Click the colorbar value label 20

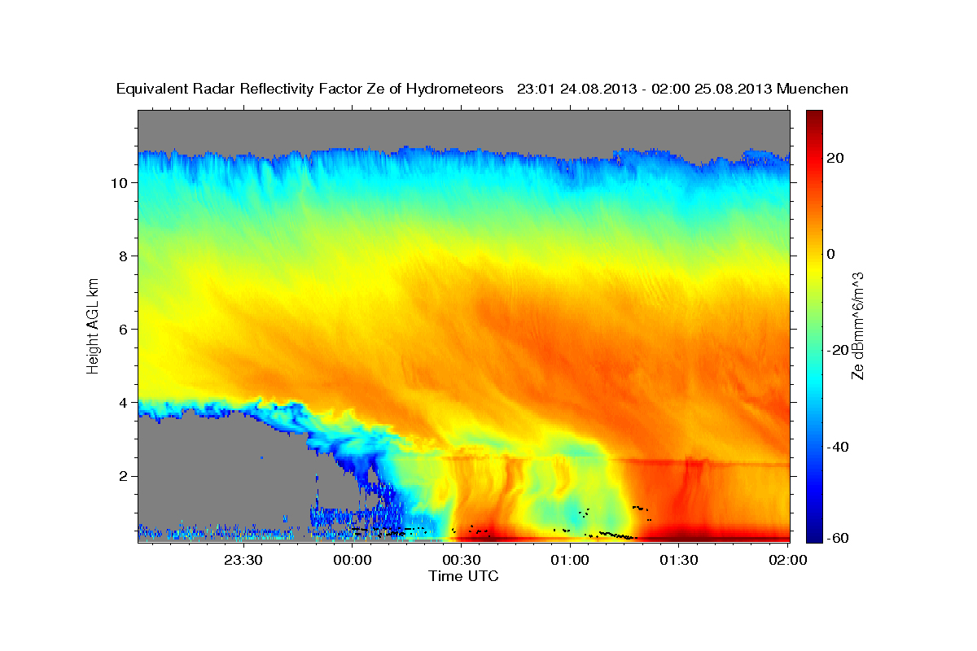pyautogui.click(x=835, y=158)
